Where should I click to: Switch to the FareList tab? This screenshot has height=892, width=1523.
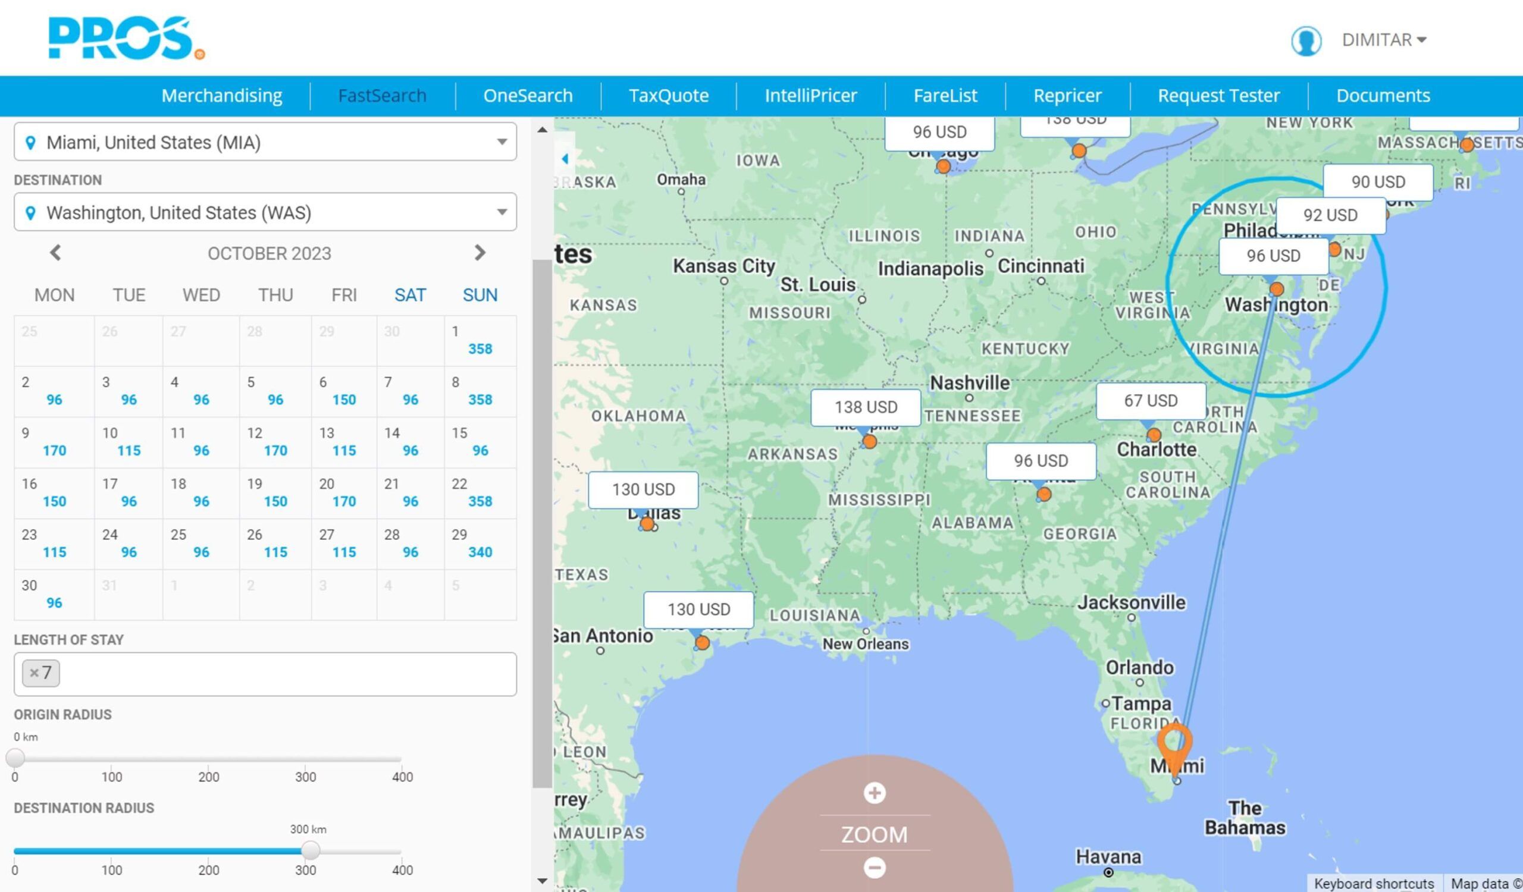pos(945,95)
